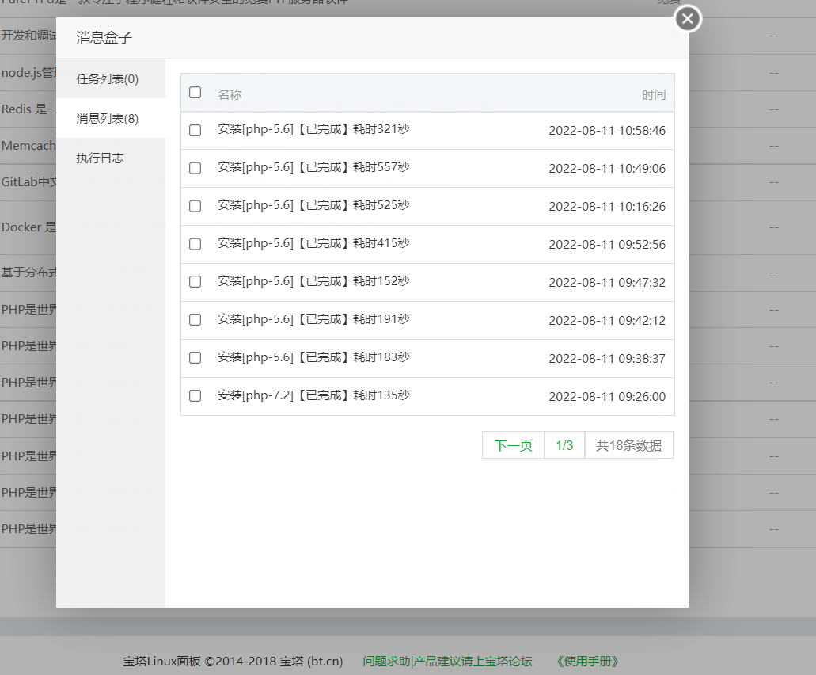Viewport: 816px width, 675px height.
Task: Click message 安装[php-5.6] 耗时183秒
Action: pyautogui.click(x=313, y=357)
